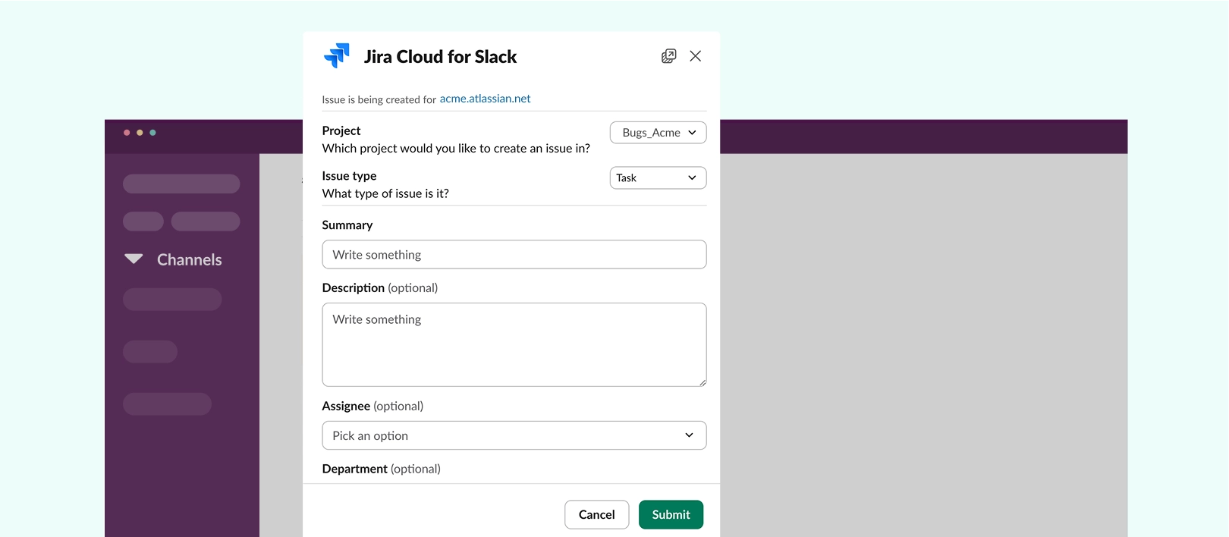Click the Cancel button
1229x537 pixels.
(596, 514)
